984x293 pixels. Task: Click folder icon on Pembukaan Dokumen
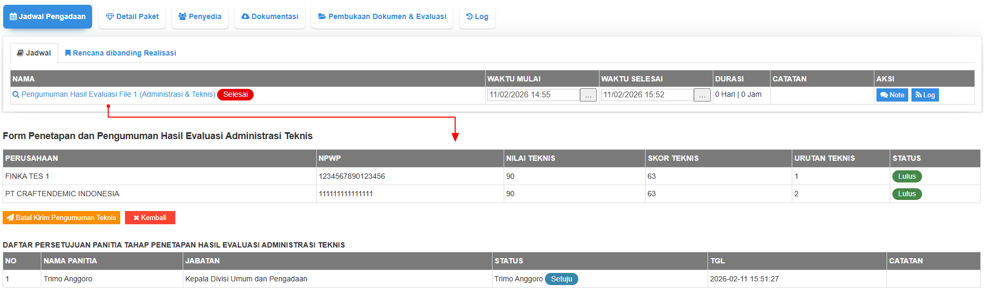click(322, 16)
